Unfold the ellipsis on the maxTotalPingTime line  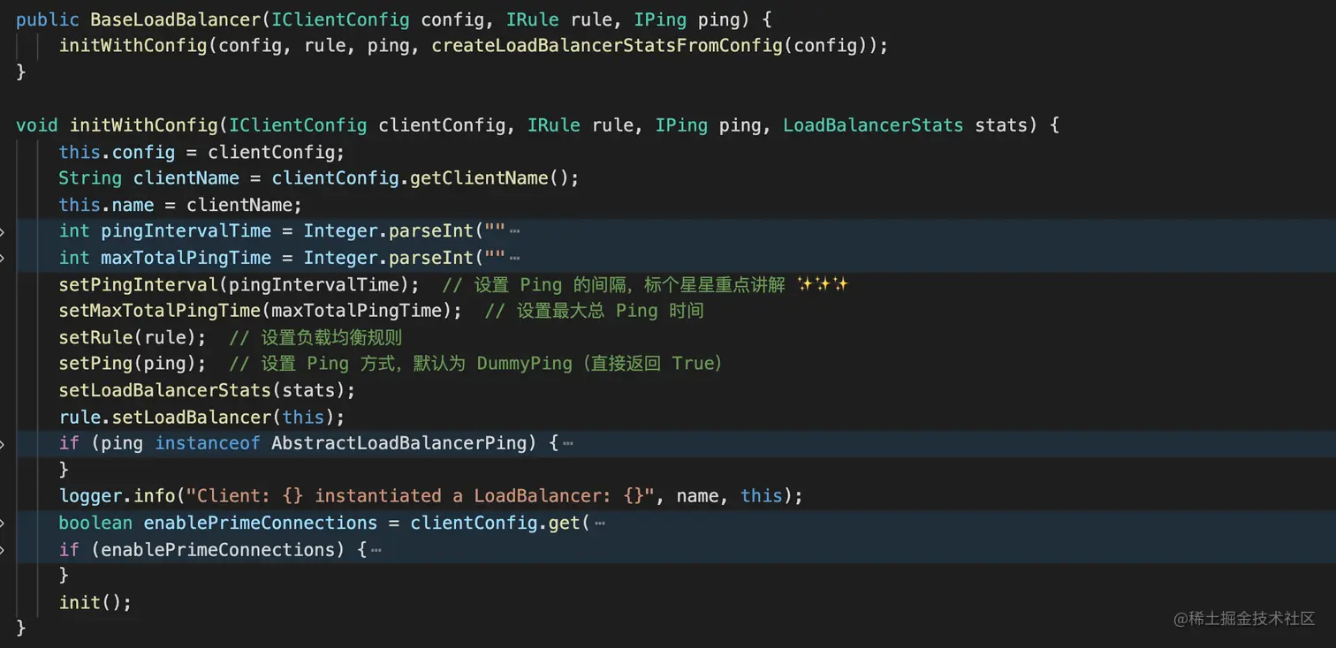pyautogui.click(x=515, y=258)
